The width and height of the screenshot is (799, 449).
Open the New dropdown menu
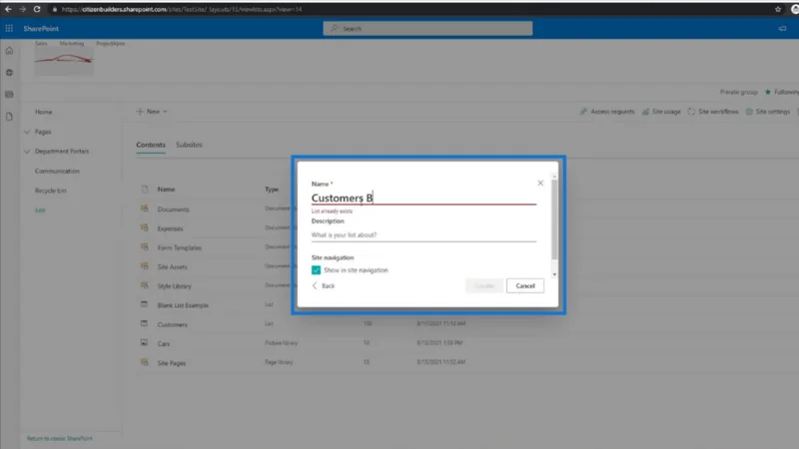152,112
